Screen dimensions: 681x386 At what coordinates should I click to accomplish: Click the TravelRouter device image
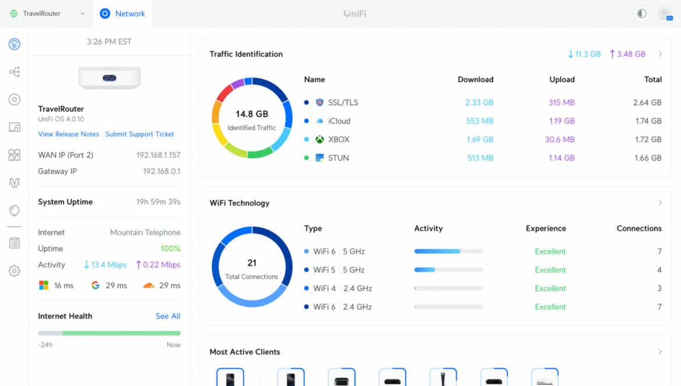[x=109, y=77]
